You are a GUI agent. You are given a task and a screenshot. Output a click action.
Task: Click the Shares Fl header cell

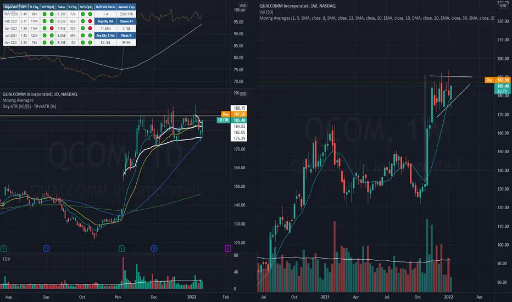pos(126,21)
